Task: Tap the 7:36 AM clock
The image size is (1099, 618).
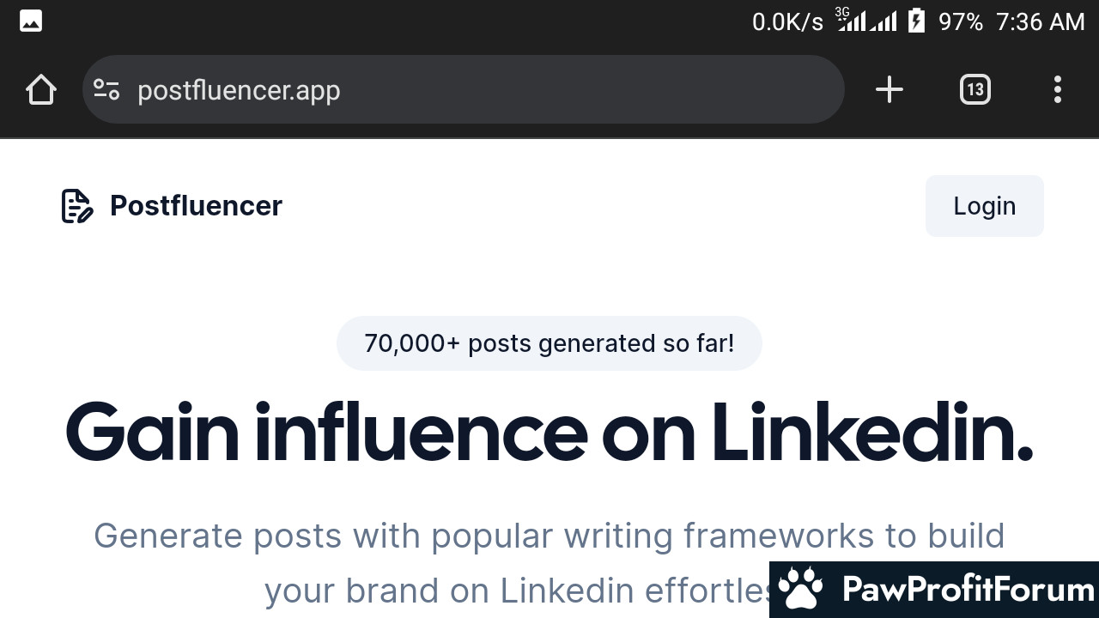Action: click(x=1041, y=21)
